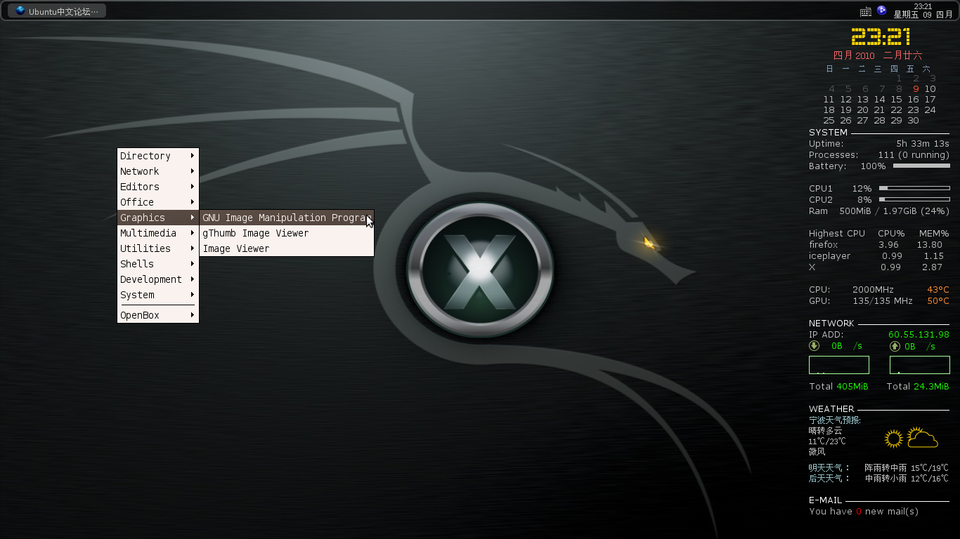Image resolution: width=960 pixels, height=539 pixels.
Task: Open the Office menu entry
Action: click(x=158, y=202)
